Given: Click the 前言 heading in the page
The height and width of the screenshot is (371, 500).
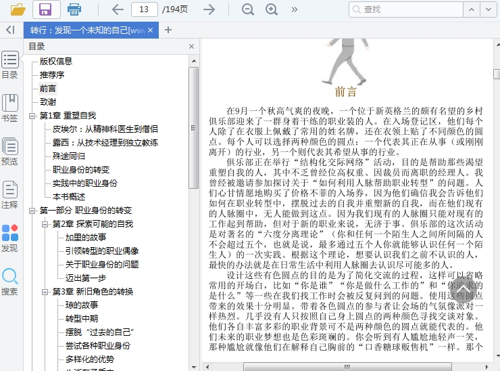Looking at the screenshot, I should (x=346, y=91).
